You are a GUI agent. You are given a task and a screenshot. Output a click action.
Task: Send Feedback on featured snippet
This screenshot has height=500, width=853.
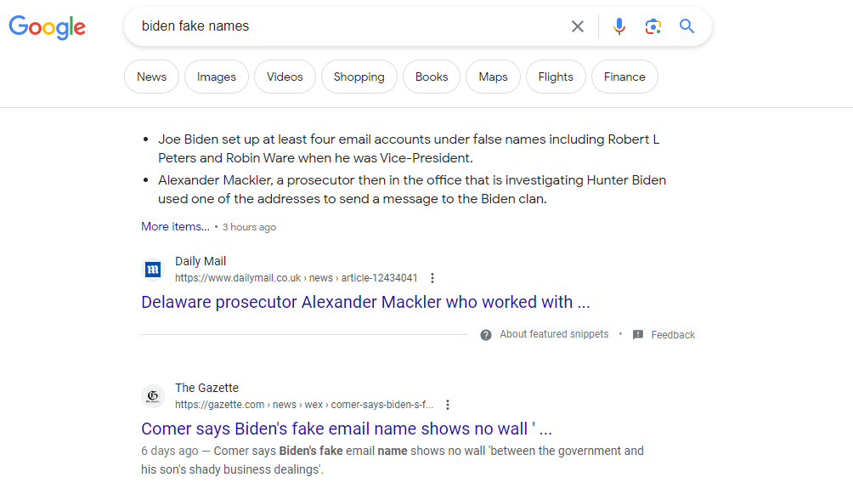(664, 335)
